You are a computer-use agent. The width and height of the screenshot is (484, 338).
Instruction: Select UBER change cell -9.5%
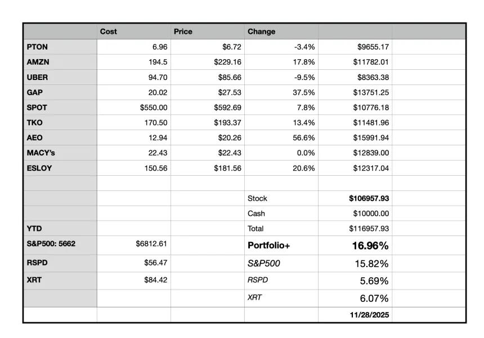[281, 77]
